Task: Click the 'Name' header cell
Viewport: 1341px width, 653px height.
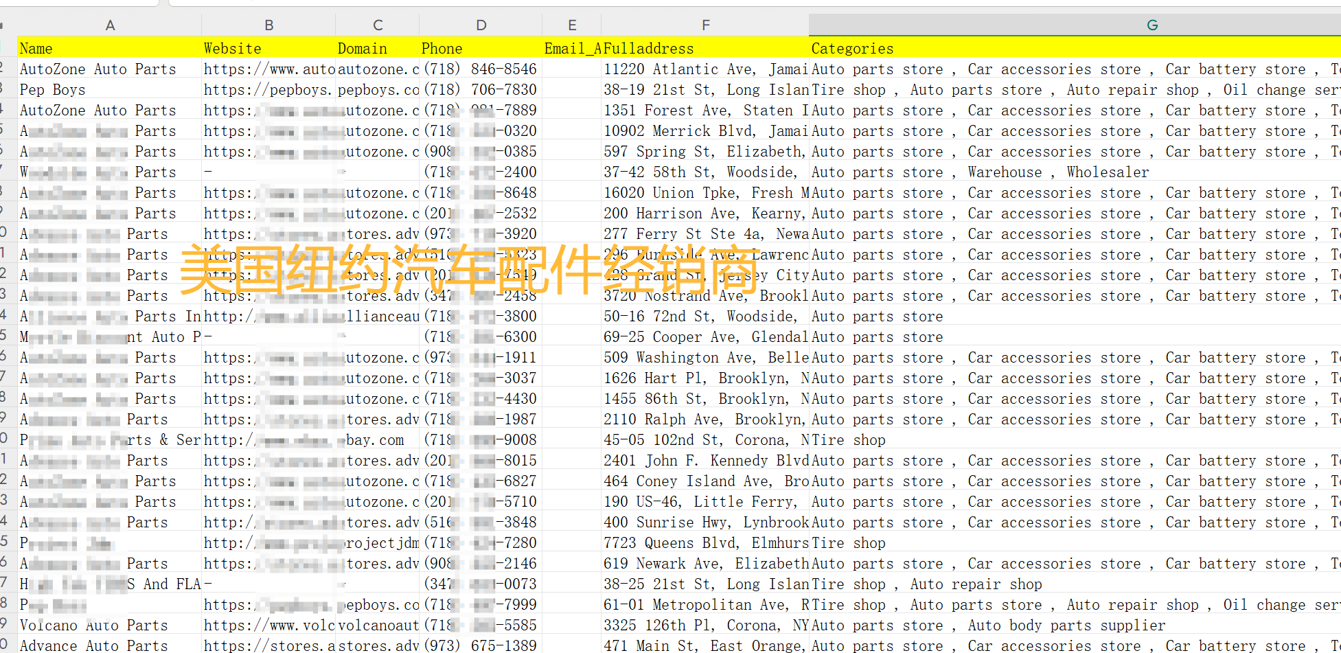Action: [x=110, y=49]
